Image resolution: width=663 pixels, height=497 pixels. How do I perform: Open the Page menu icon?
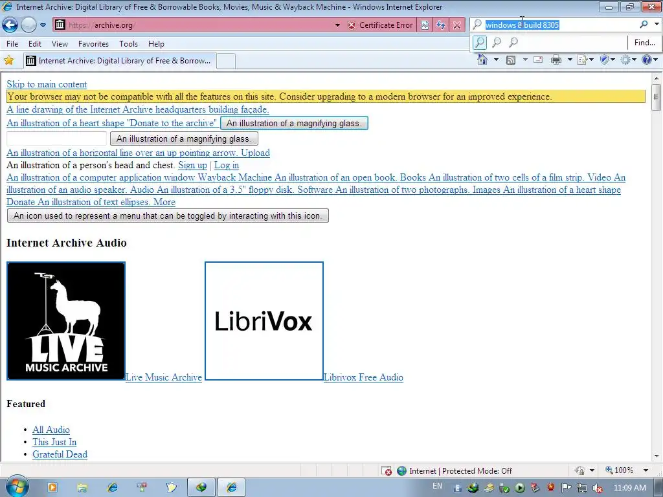tap(585, 60)
